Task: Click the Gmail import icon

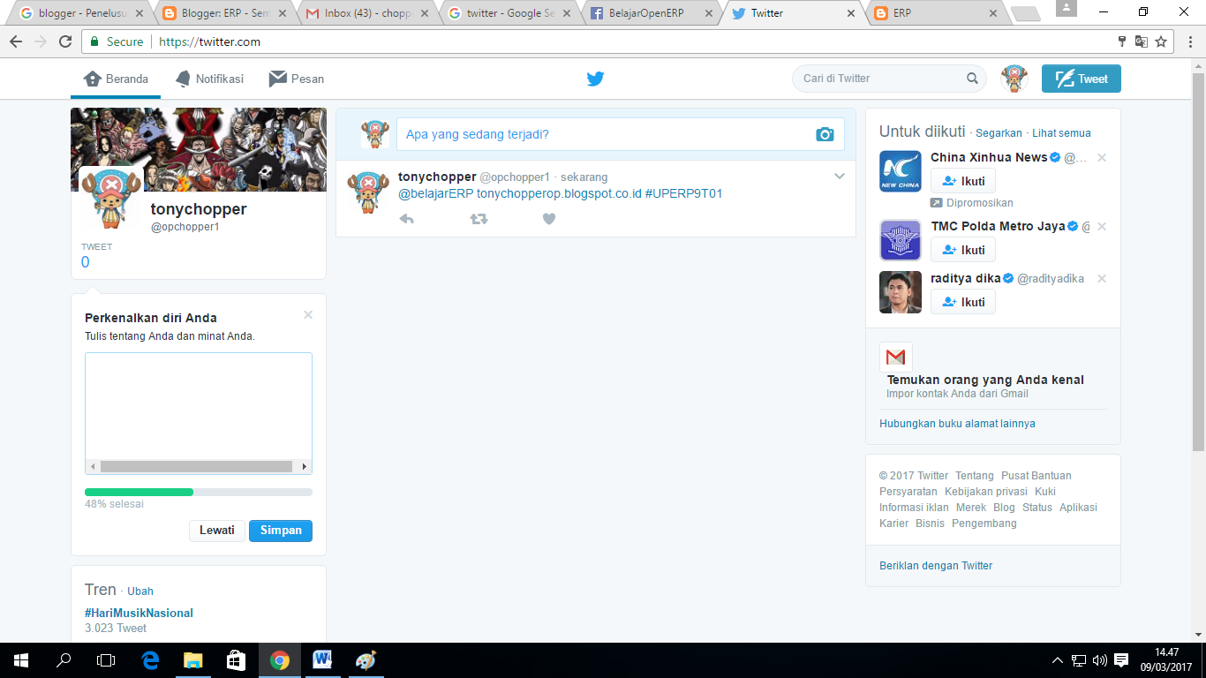Action: (896, 358)
